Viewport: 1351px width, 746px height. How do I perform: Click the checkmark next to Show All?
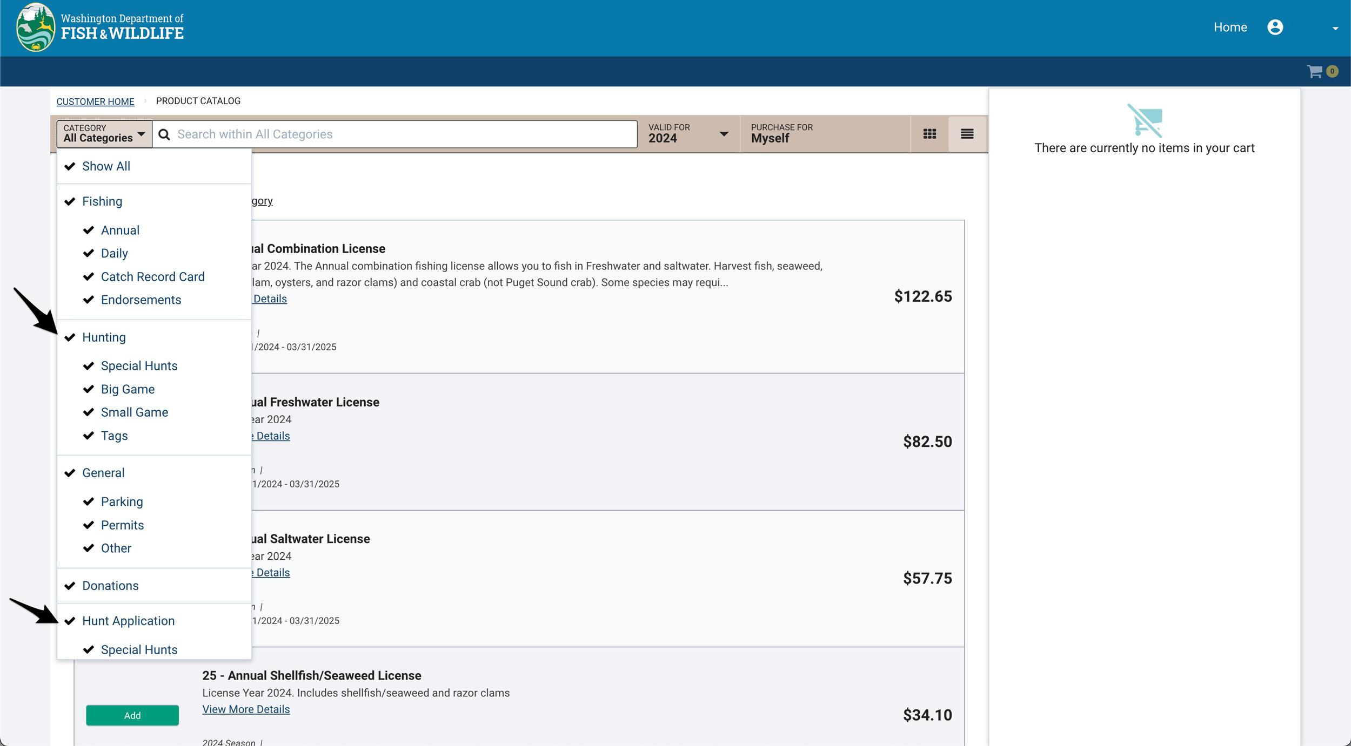pyautogui.click(x=70, y=166)
